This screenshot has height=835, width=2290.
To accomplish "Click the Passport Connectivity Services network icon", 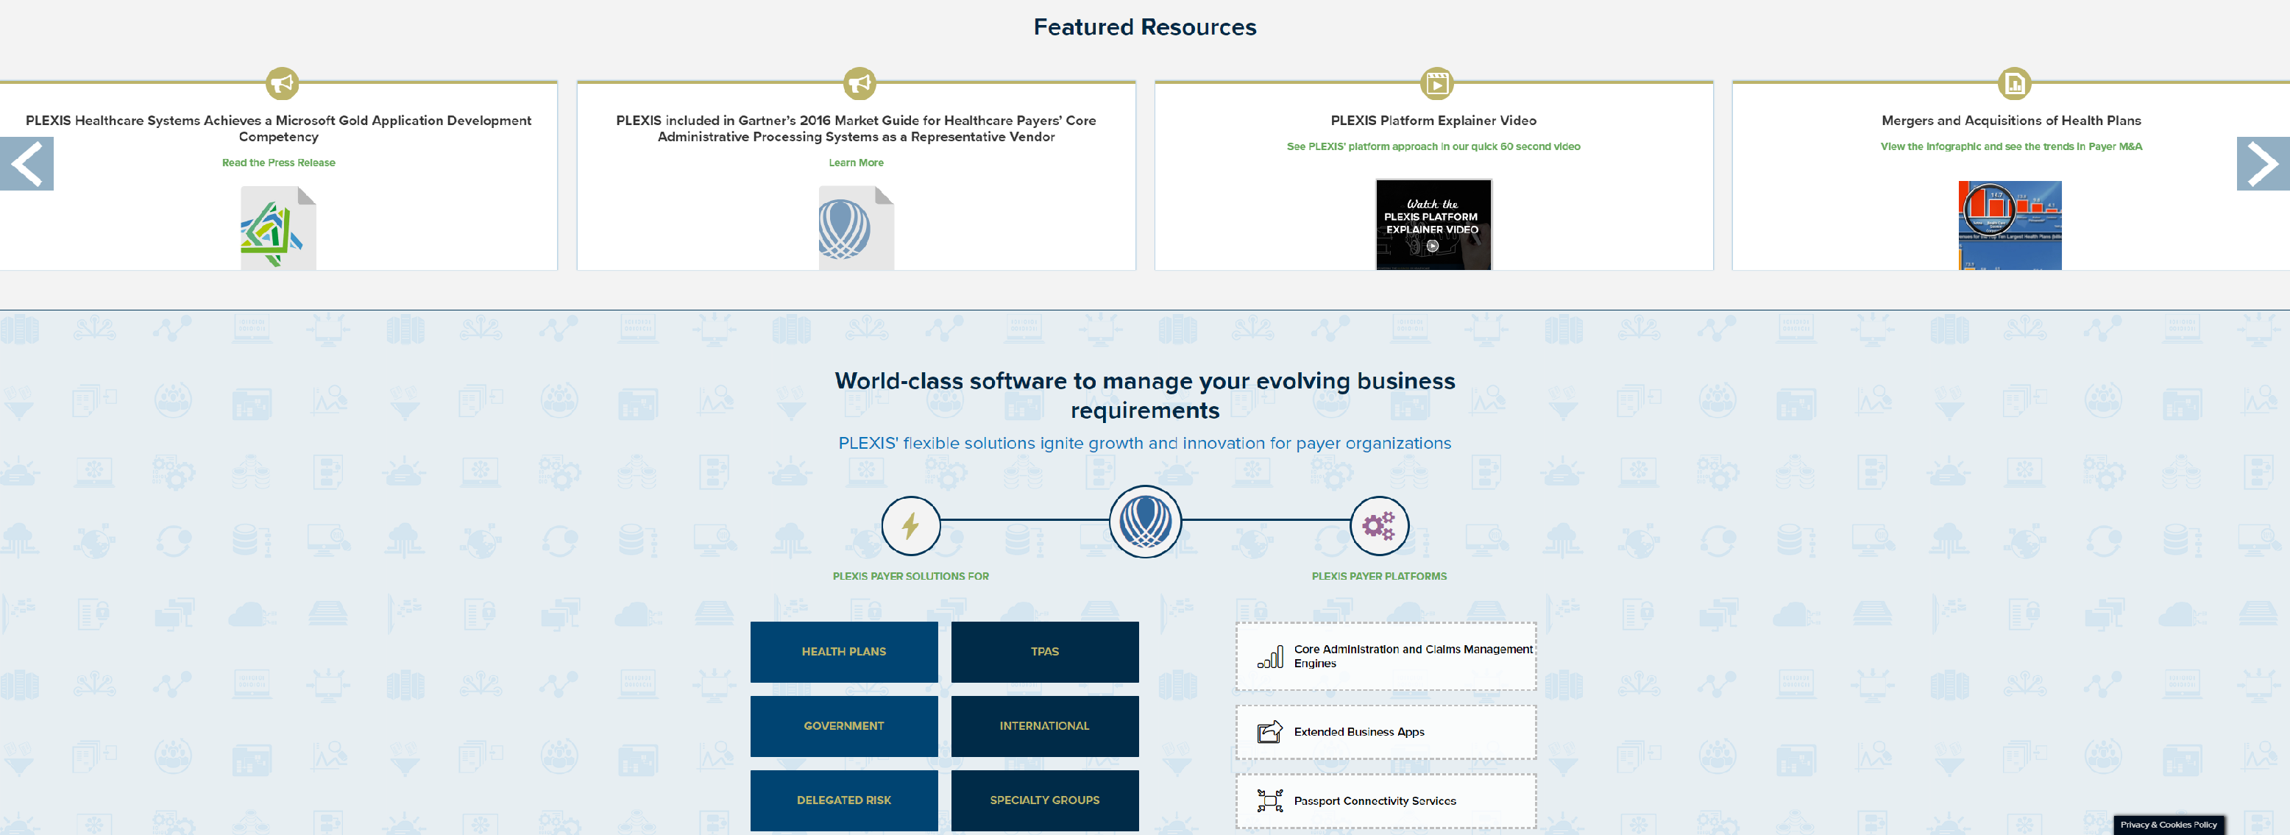I will tap(1269, 800).
